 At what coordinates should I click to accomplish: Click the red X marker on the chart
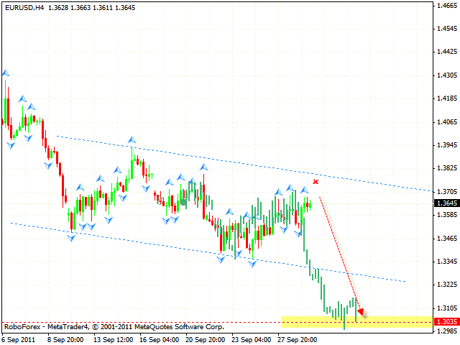click(x=316, y=182)
